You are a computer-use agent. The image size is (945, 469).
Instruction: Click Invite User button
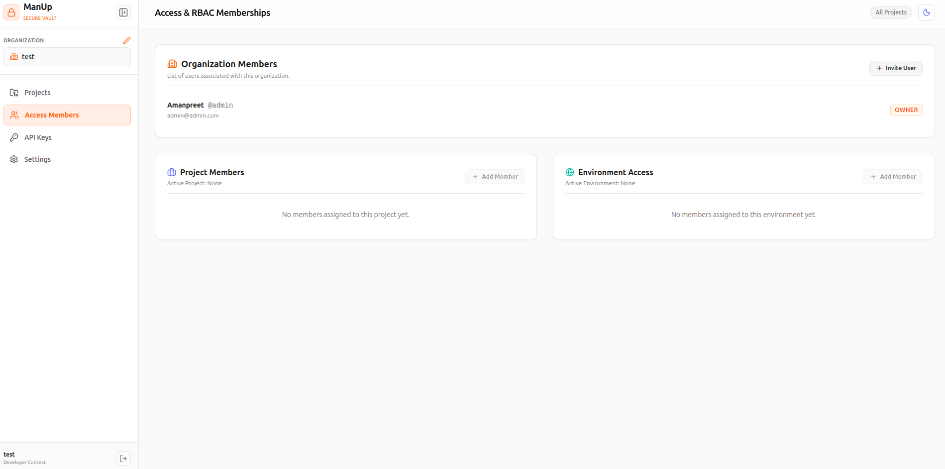[896, 68]
